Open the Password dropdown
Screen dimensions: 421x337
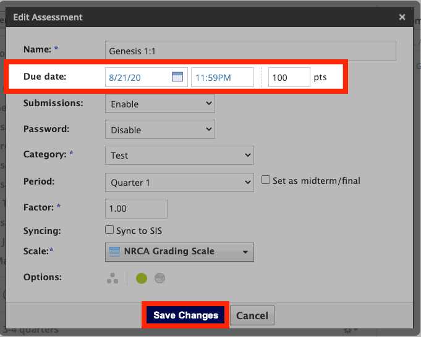pyautogui.click(x=160, y=129)
